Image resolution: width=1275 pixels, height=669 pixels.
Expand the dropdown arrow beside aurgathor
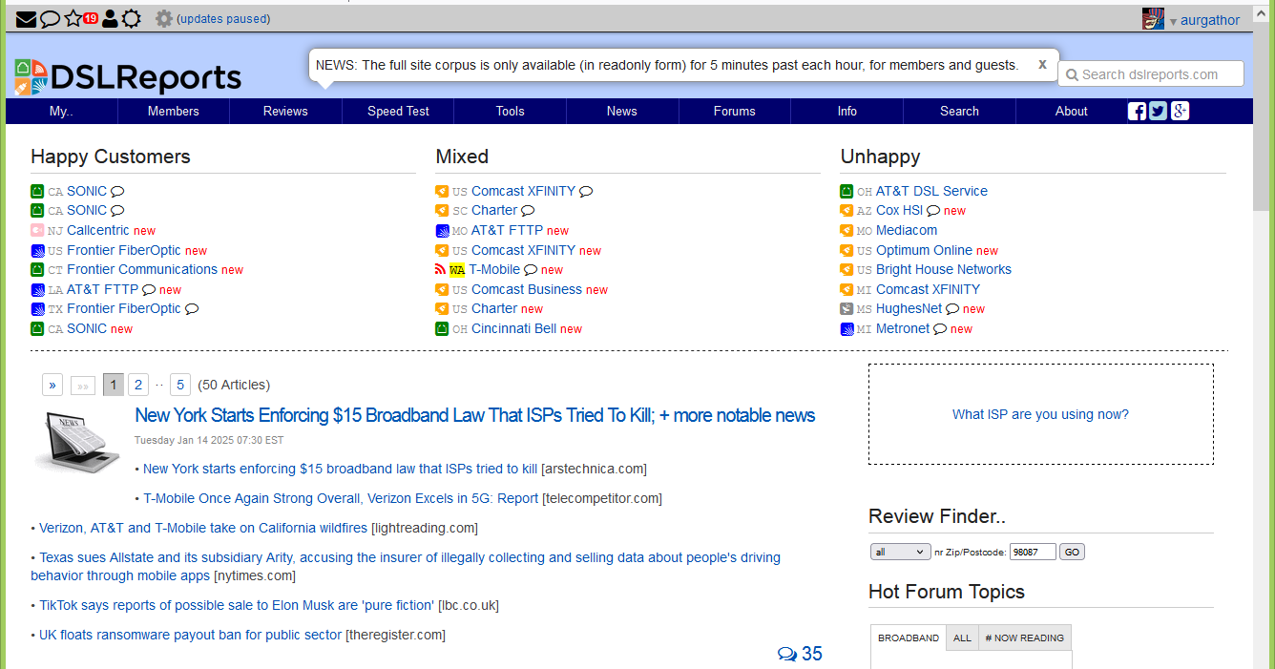[1173, 21]
